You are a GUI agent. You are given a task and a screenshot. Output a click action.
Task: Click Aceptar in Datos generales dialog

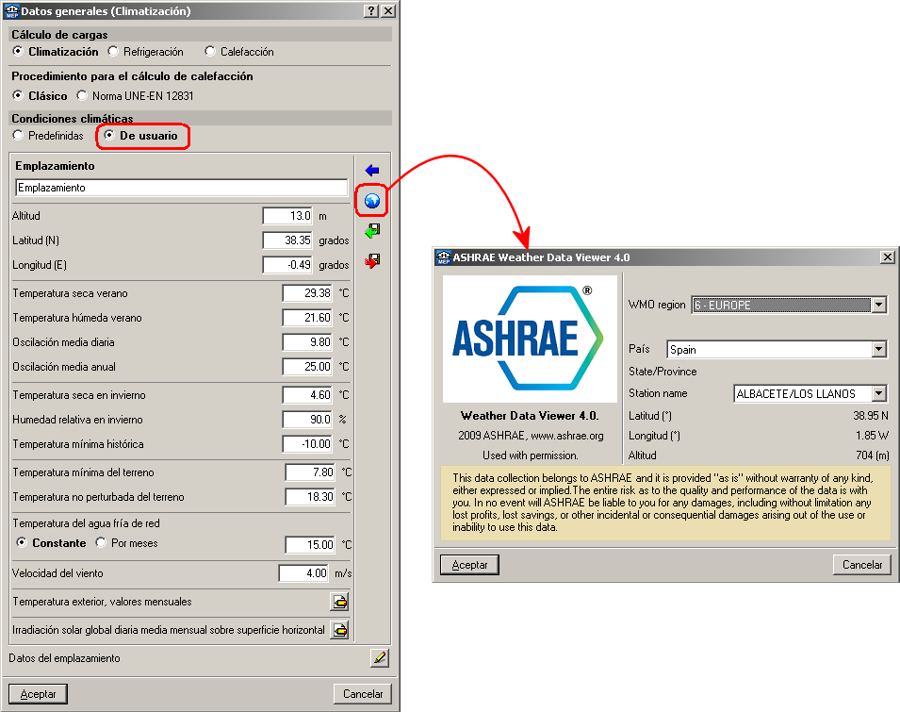[38, 694]
